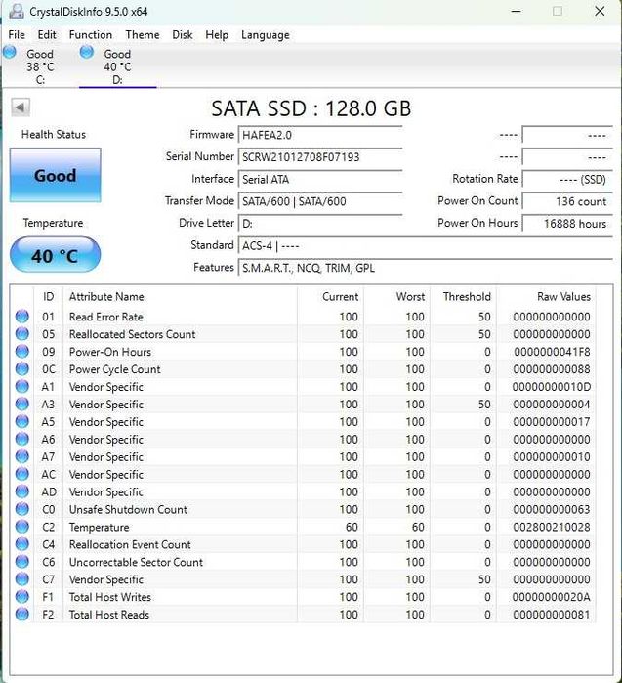The width and height of the screenshot is (622, 683).
Task: Click status orb for A5 Vendor Specific
Action: [22, 421]
